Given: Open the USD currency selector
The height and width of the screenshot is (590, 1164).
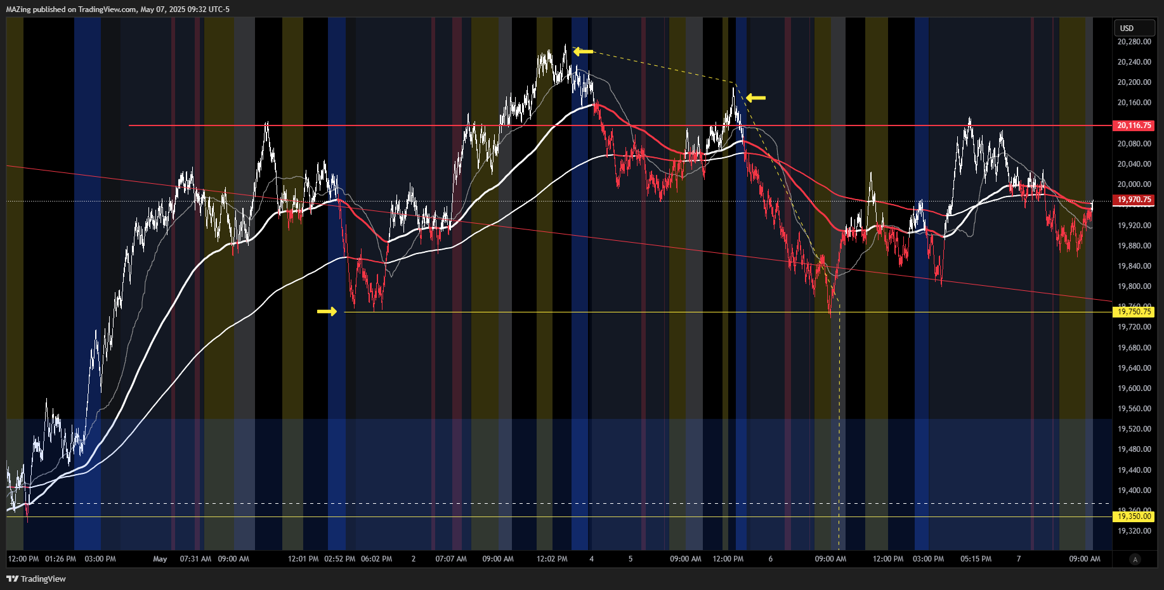Looking at the screenshot, I should (1134, 28).
